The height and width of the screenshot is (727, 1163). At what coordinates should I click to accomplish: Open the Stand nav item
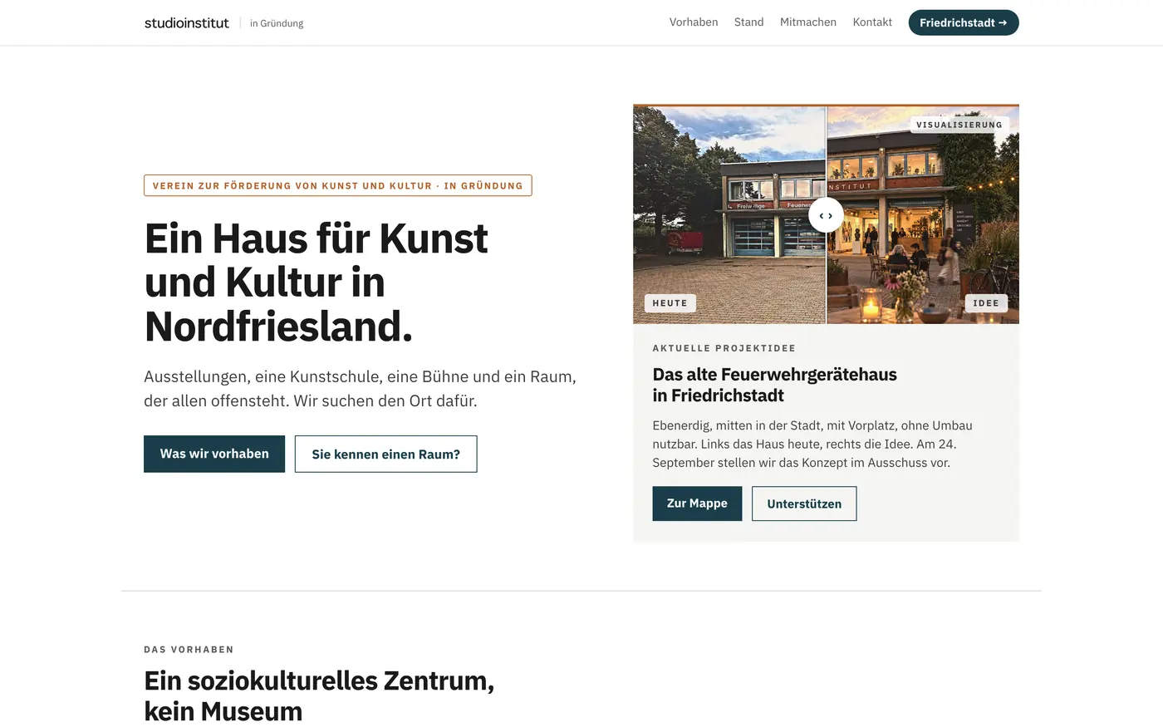(x=748, y=22)
